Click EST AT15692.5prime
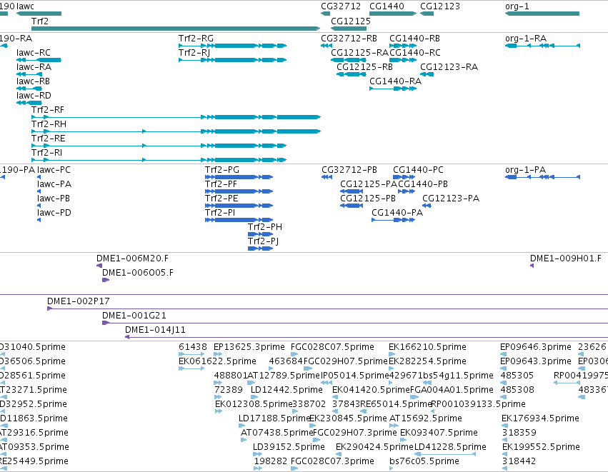608x472 pixels. pyautogui.click(x=425, y=418)
